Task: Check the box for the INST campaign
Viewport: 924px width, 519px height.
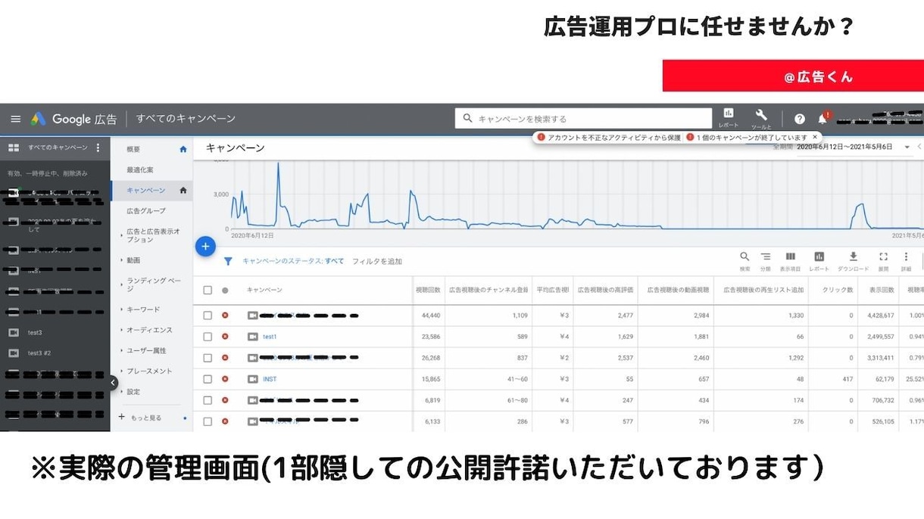Action: 208,378
